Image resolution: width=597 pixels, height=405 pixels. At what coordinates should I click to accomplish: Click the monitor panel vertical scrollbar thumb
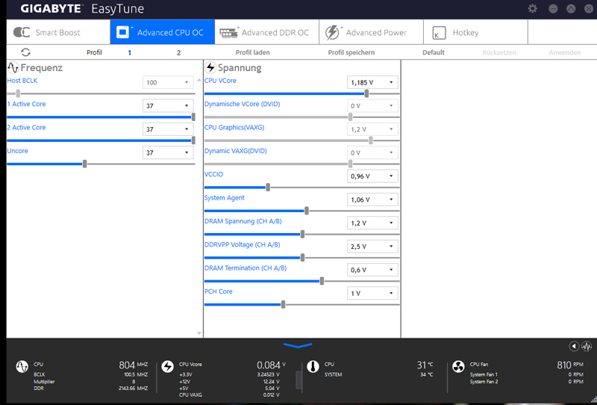click(298, 380)
